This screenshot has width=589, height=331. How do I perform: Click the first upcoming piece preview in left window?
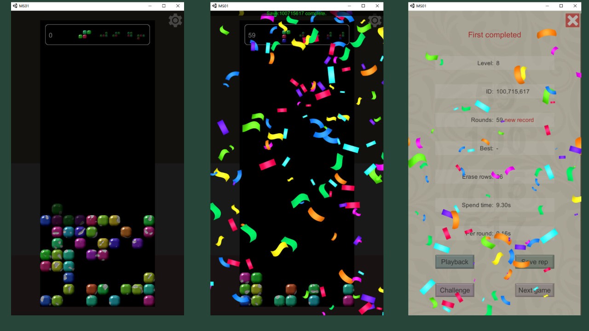85,34
